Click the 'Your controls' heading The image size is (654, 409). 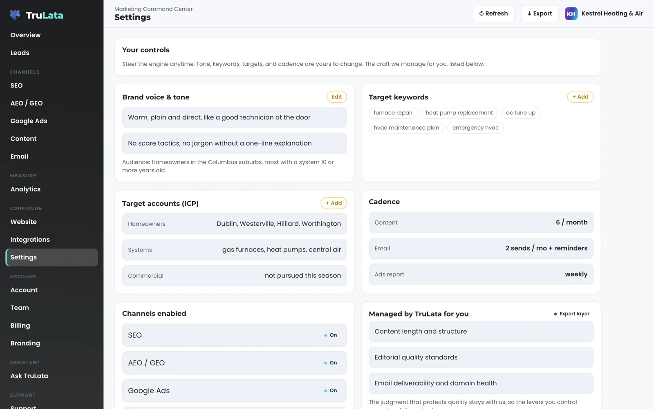[146, 50]
